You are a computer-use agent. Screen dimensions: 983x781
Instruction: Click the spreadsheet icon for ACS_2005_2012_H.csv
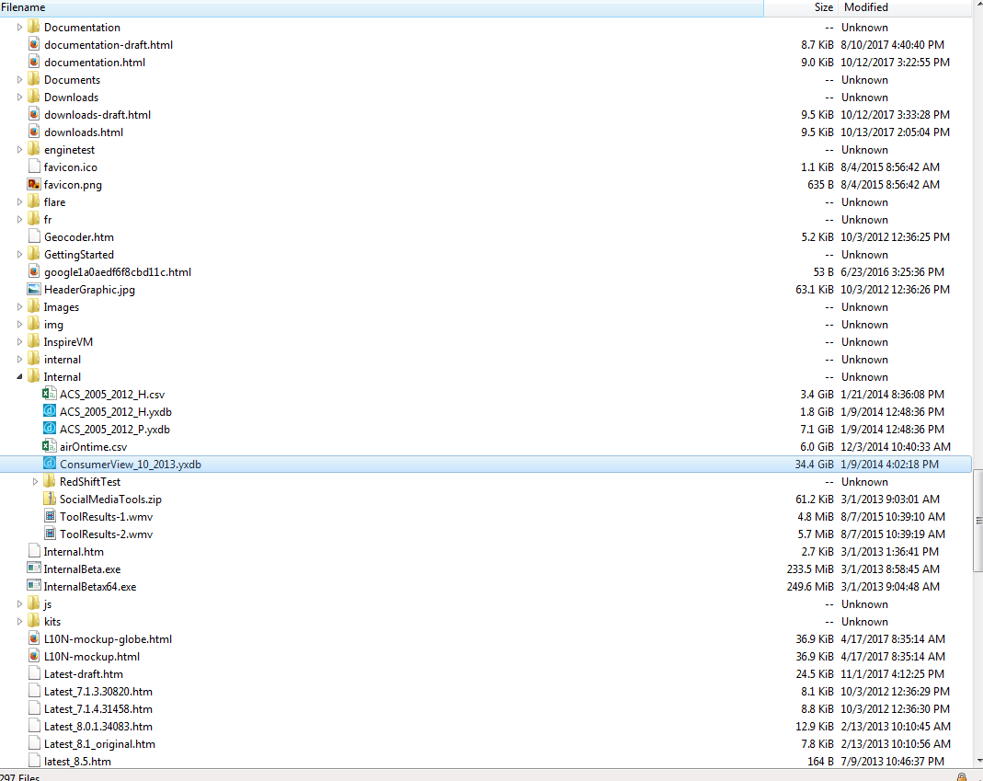tap(49, 394)
